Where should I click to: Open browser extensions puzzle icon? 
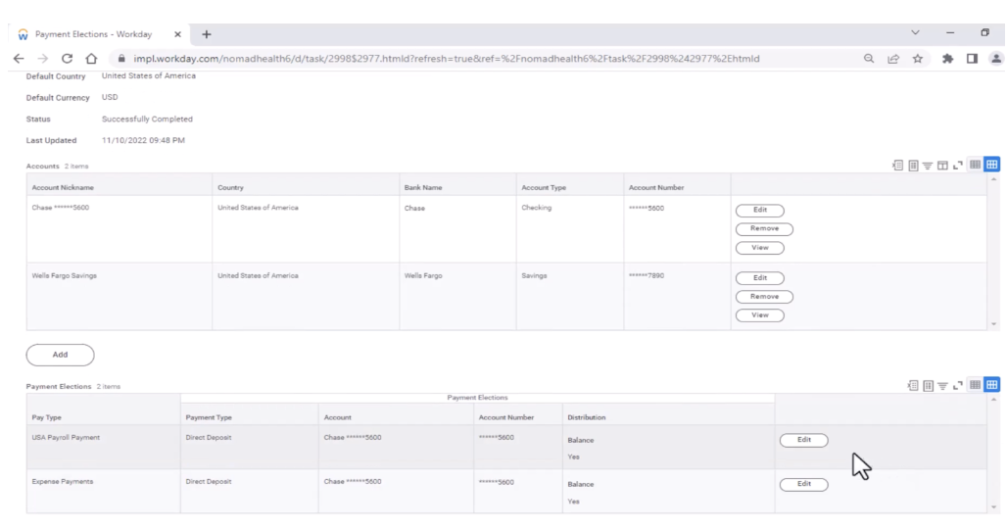click(x=947, y=59)
